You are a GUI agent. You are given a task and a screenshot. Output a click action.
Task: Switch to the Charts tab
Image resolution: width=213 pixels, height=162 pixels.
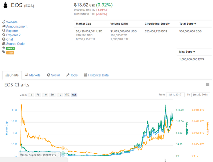(x=12, y=75)
